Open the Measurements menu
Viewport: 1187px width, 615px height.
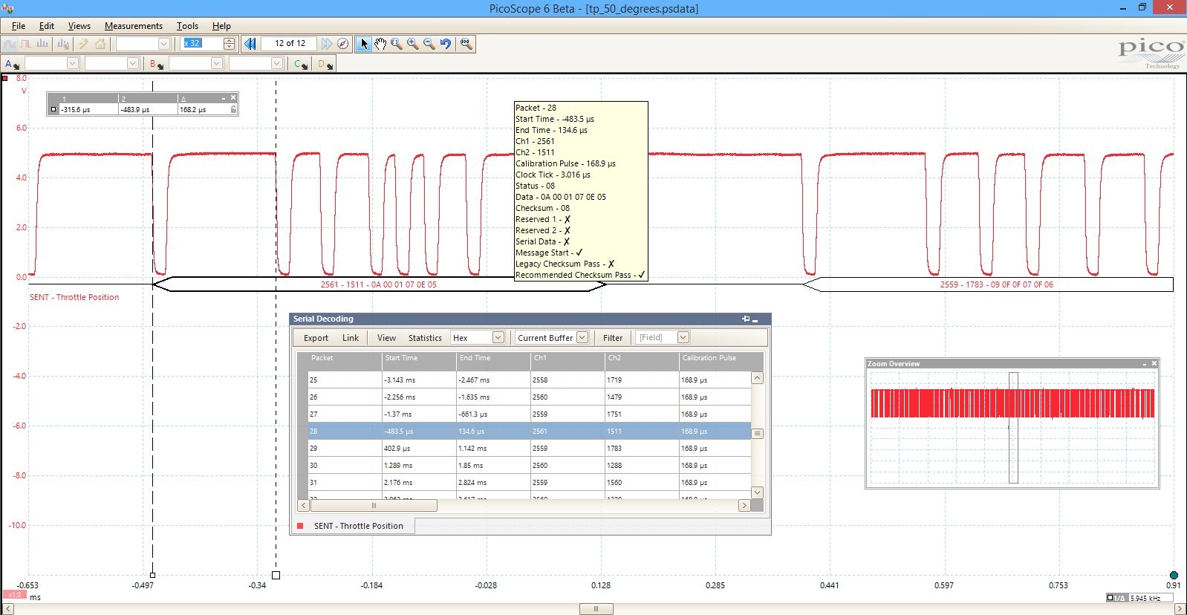tap(134, 25)
